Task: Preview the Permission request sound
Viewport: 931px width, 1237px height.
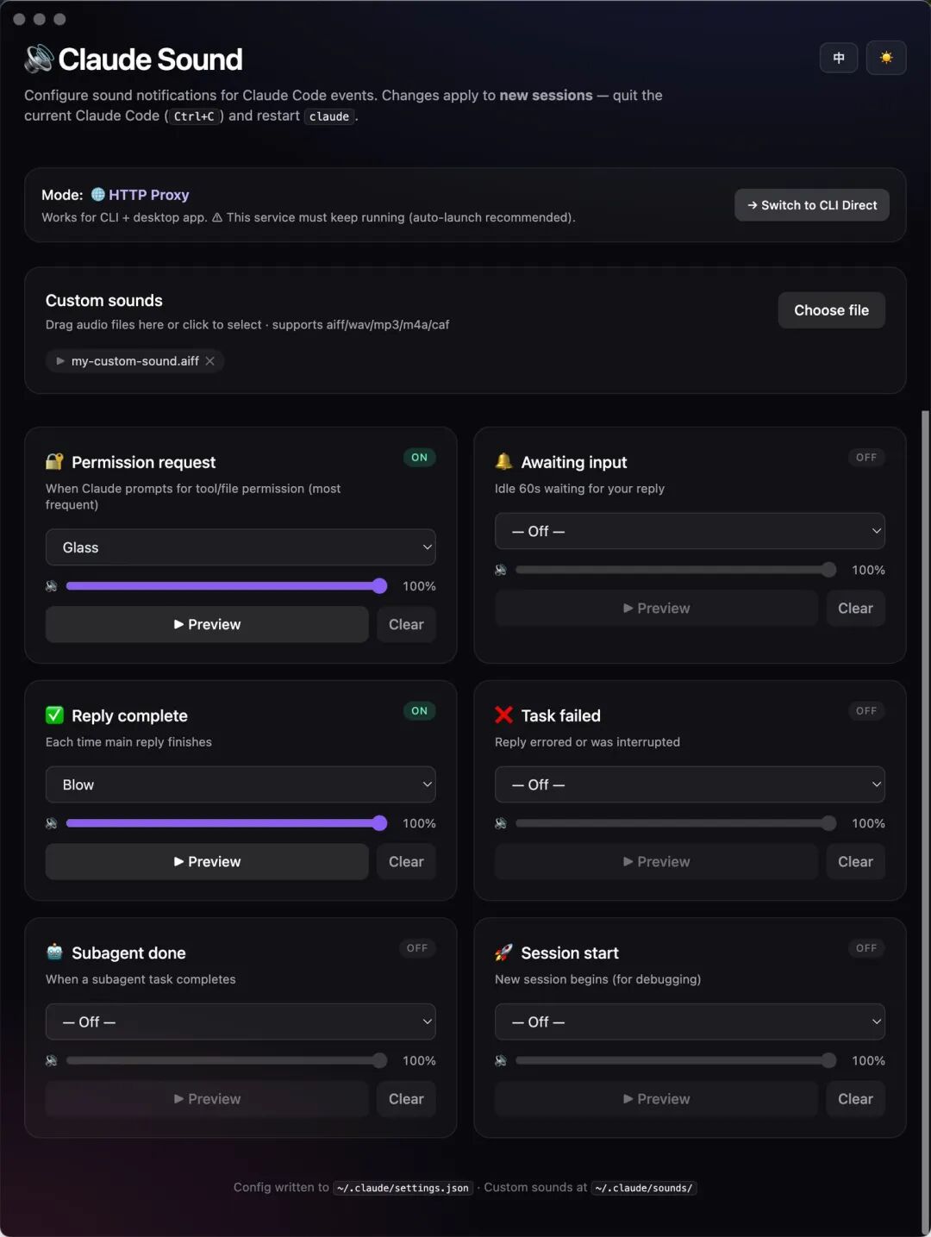Action: 207,624
